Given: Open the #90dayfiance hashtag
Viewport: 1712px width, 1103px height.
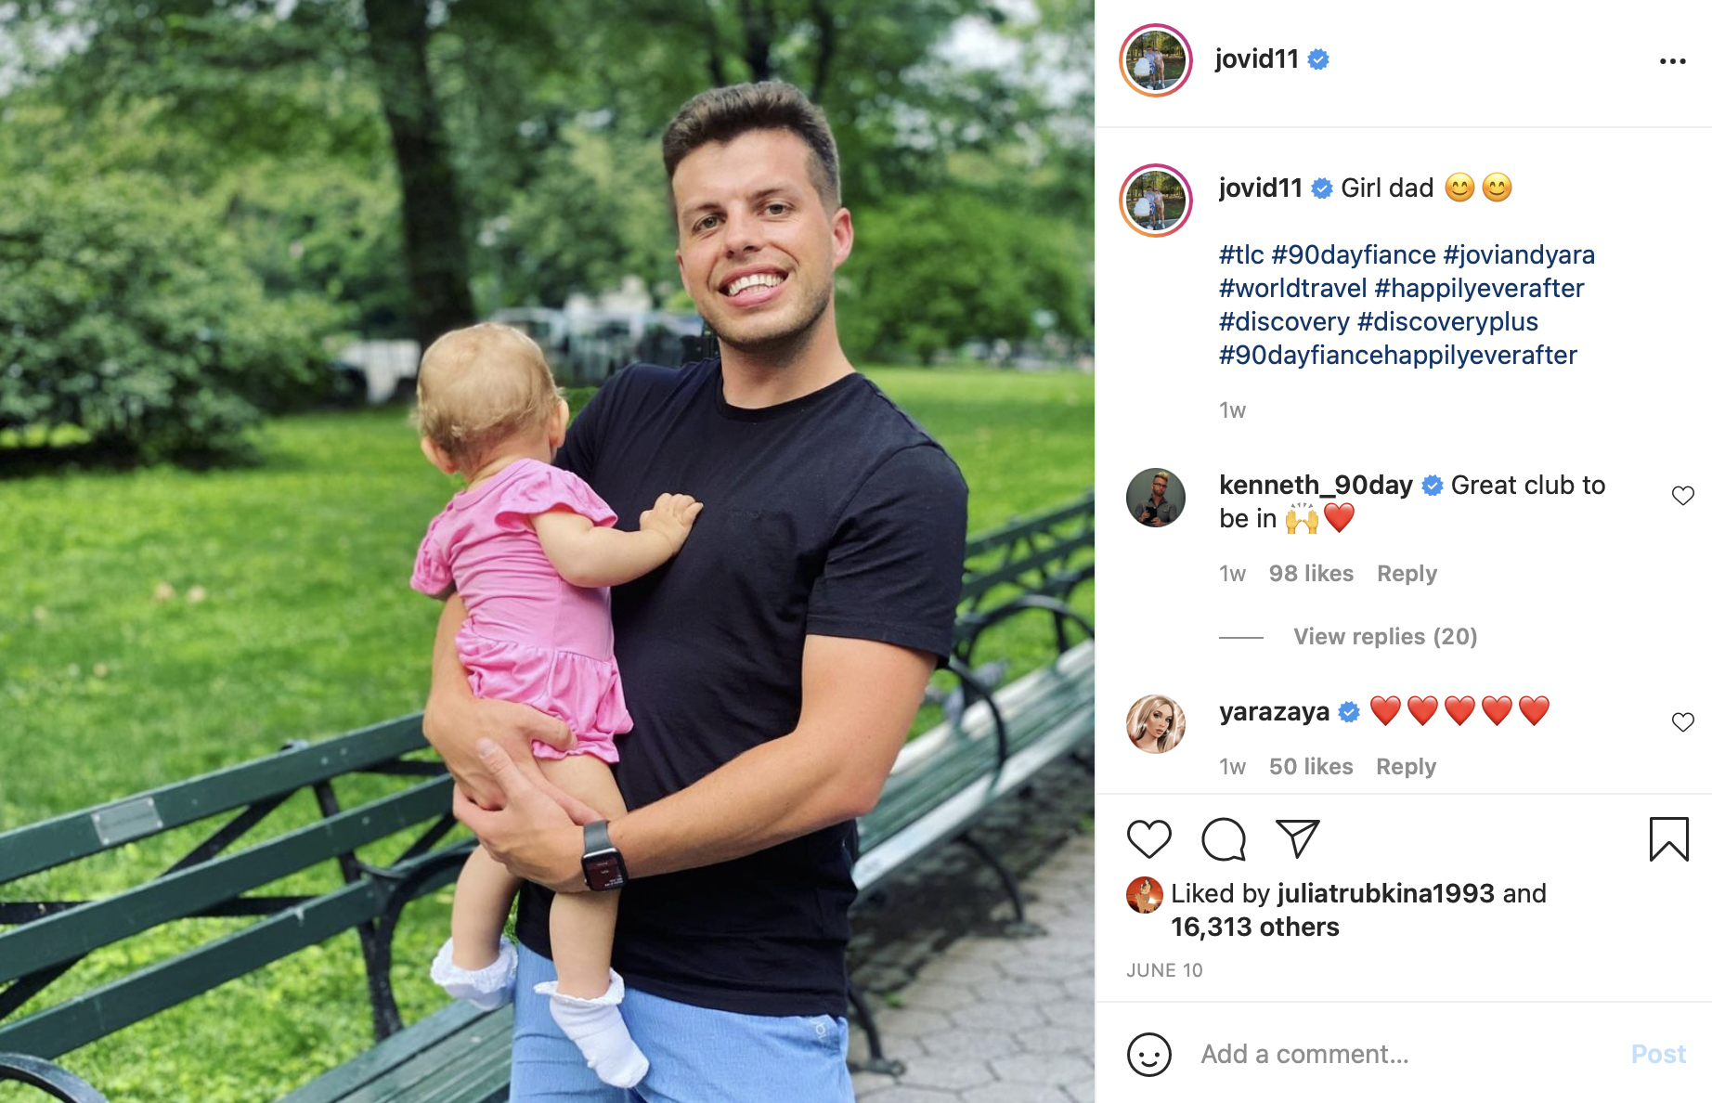Looking at the screenshot, I should click(1354, 254).
